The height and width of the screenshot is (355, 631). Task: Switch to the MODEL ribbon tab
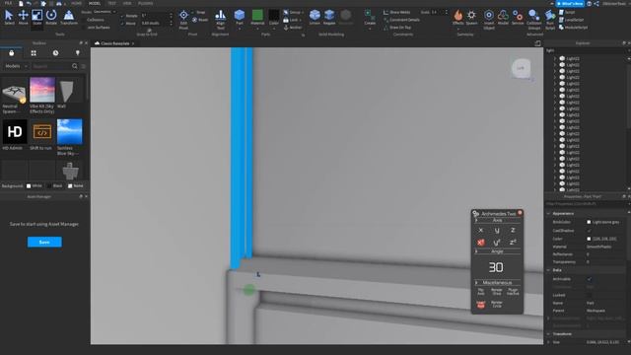[x=95, y=3]
